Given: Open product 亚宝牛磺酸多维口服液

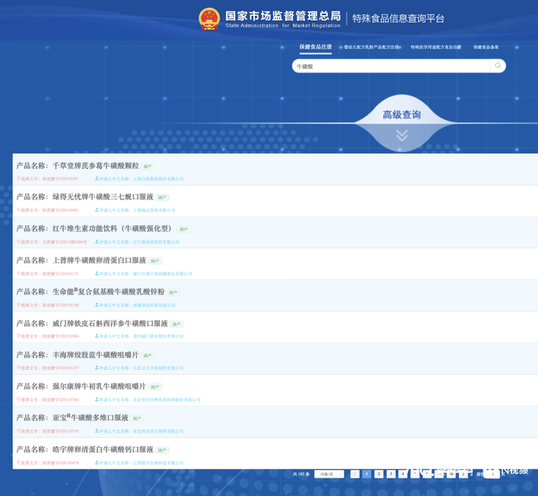Looking at the screenshot, I should pyautogui.click(x=90, y=418).
